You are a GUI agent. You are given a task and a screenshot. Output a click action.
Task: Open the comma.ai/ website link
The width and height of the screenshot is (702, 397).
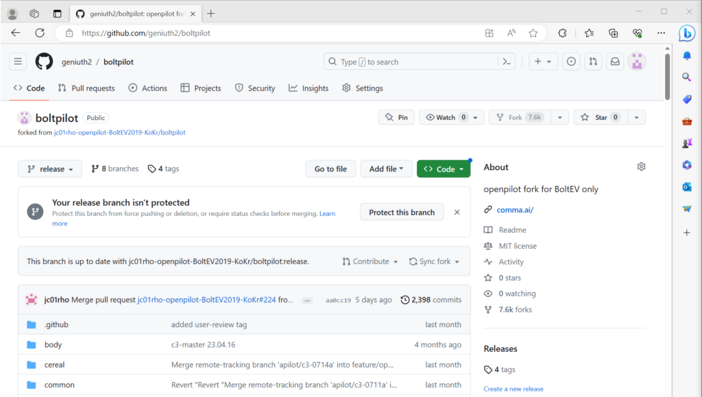(x=515, y=209)
